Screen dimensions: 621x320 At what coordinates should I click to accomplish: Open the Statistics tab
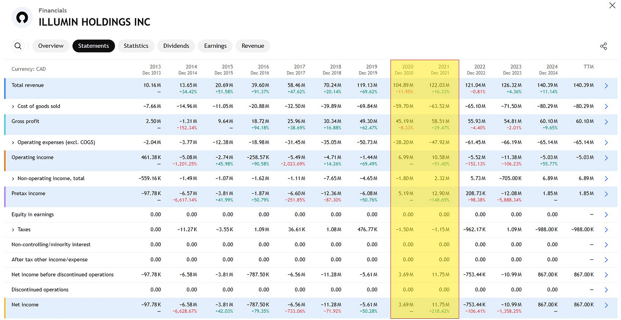pos(136,46)
